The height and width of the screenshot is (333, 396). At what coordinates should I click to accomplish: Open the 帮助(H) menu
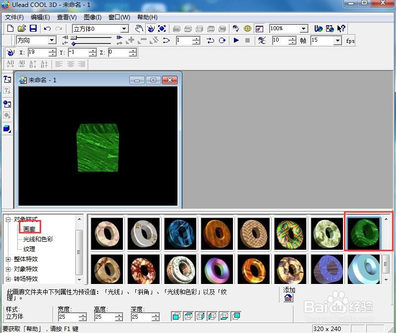coord(147,17)
